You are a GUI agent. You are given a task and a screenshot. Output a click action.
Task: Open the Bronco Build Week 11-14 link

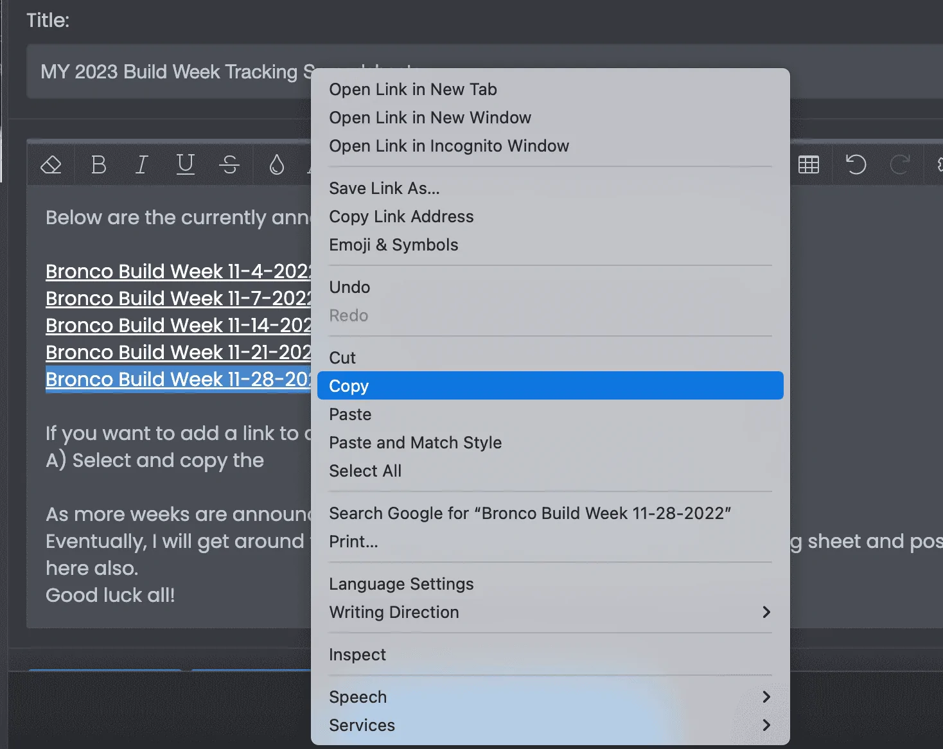click(x=178, y=326)
